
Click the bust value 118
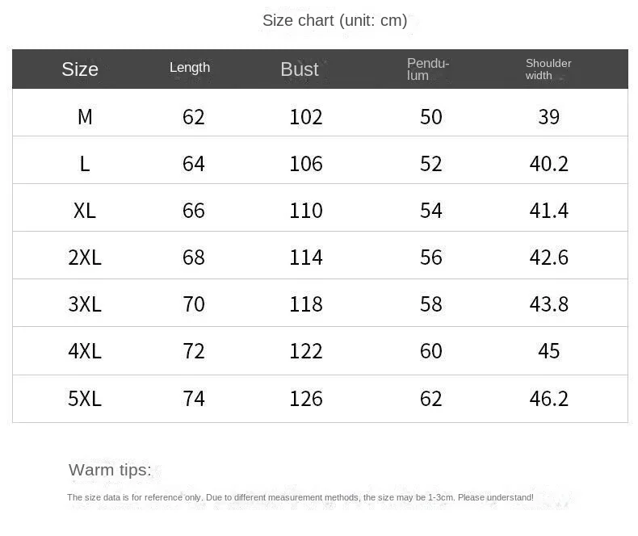point(306,304)
